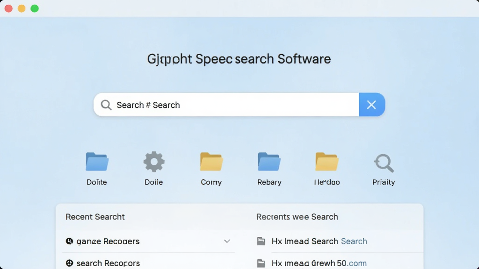Open the blue Rebary folder
This screenshot has height=269, width=479.
pyautogui.click(x=269, y=162)
